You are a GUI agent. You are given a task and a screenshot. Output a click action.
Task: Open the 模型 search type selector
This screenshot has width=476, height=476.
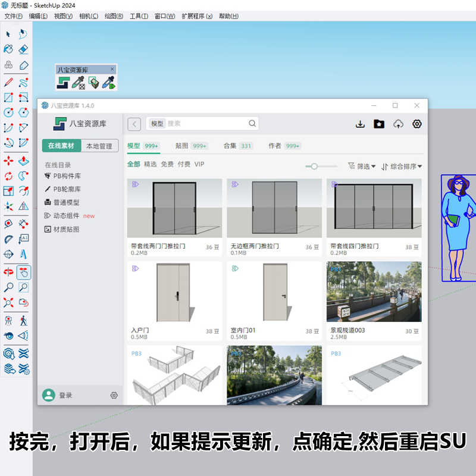(157, 124)
